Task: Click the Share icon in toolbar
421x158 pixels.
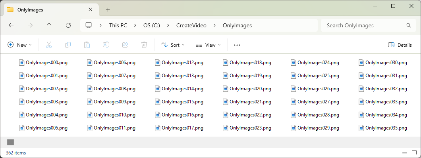Action: (x=125, y=45)
